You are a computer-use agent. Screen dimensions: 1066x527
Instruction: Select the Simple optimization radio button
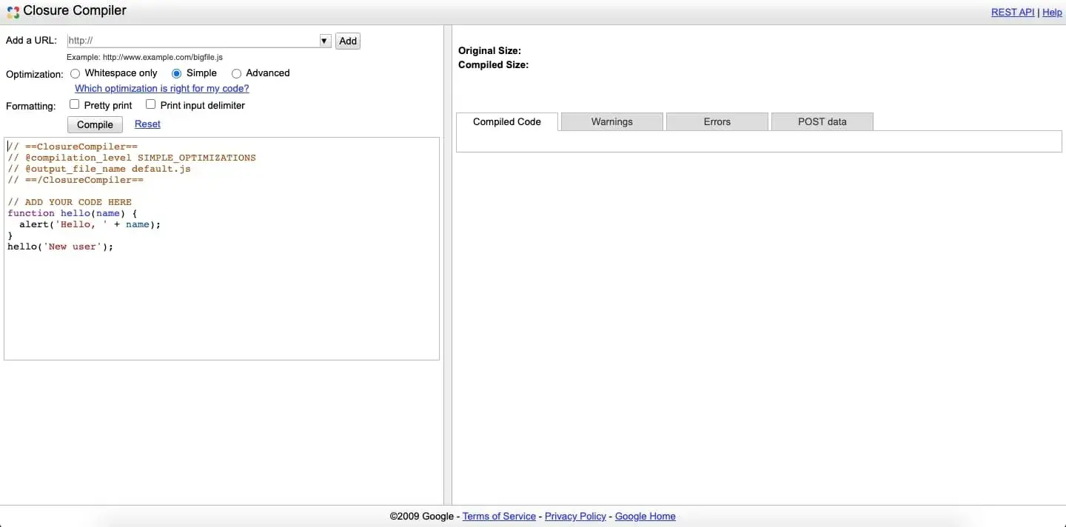176,73
